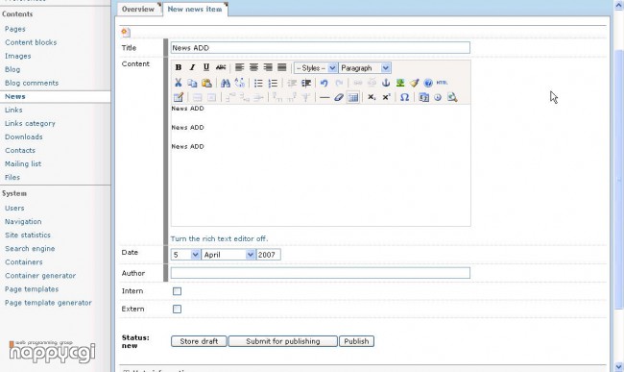Click the Store draft button
The width and height of the screenshot is (624, 372).
tap(199, 341)
